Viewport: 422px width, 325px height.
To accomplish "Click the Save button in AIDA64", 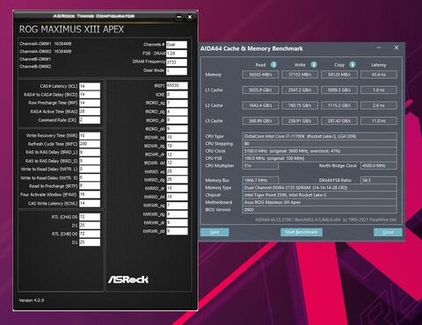I will 215,232.
